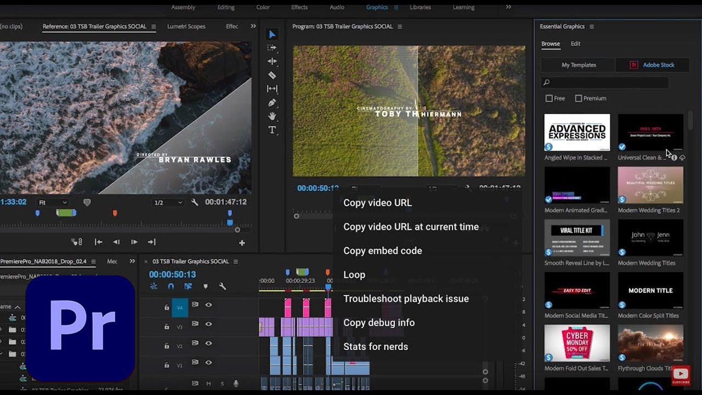This screenshot has width=702, height=395.
Task: Activate the voice-over record microphone
Action: 236,383
